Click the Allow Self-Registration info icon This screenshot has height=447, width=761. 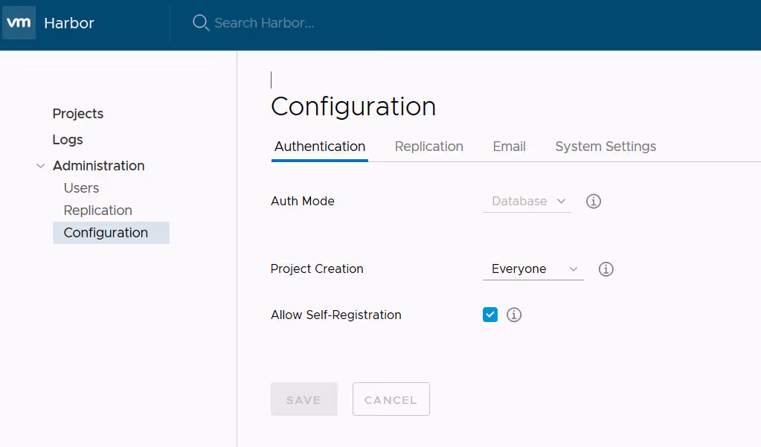pyautogui.click(x=513, y=315)
